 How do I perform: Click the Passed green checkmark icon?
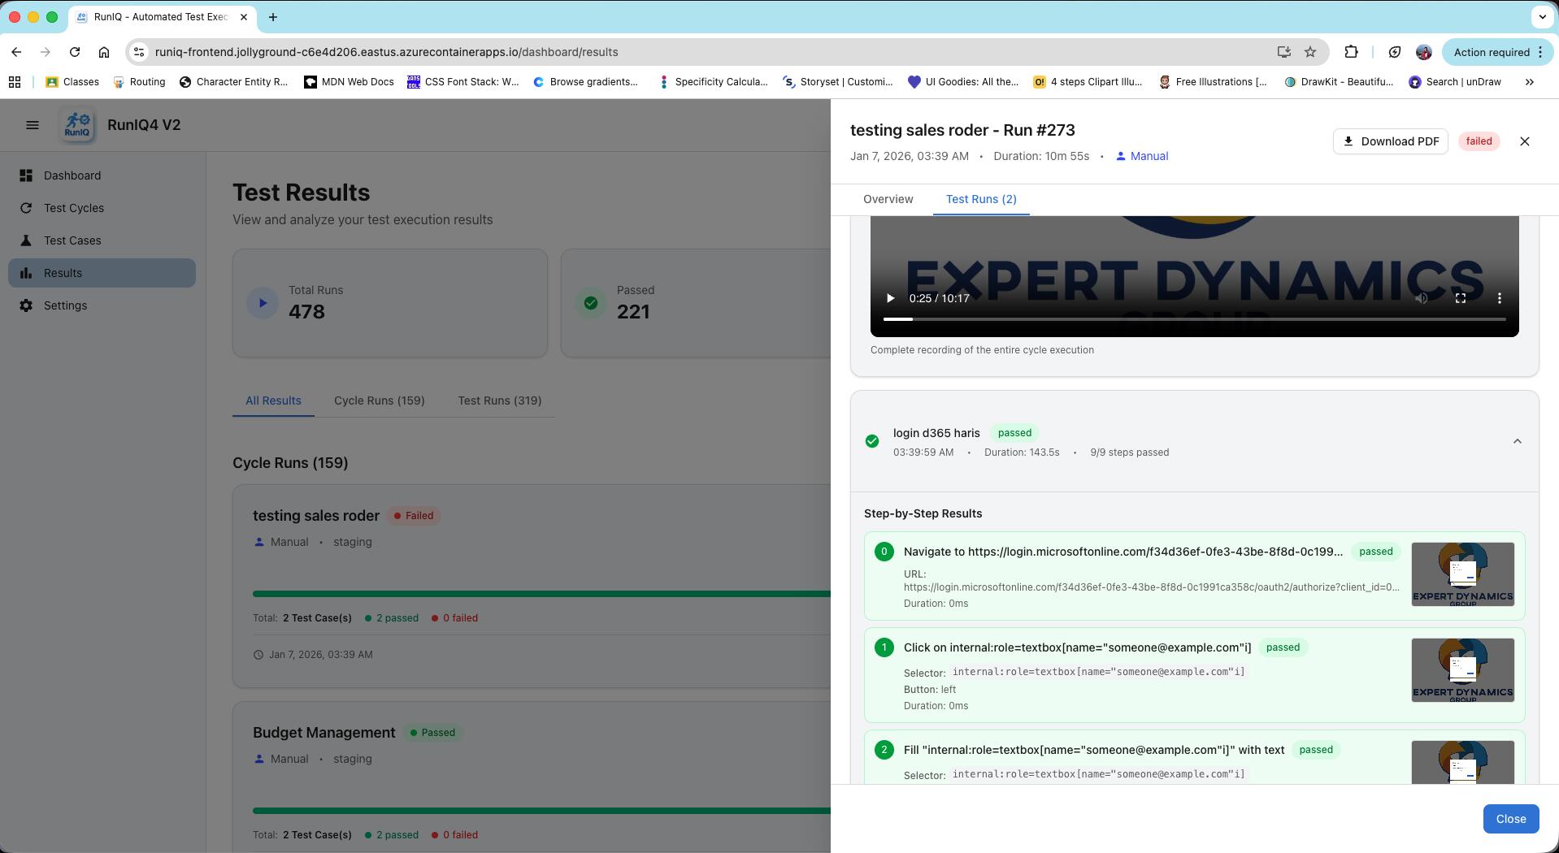[591, 303]
